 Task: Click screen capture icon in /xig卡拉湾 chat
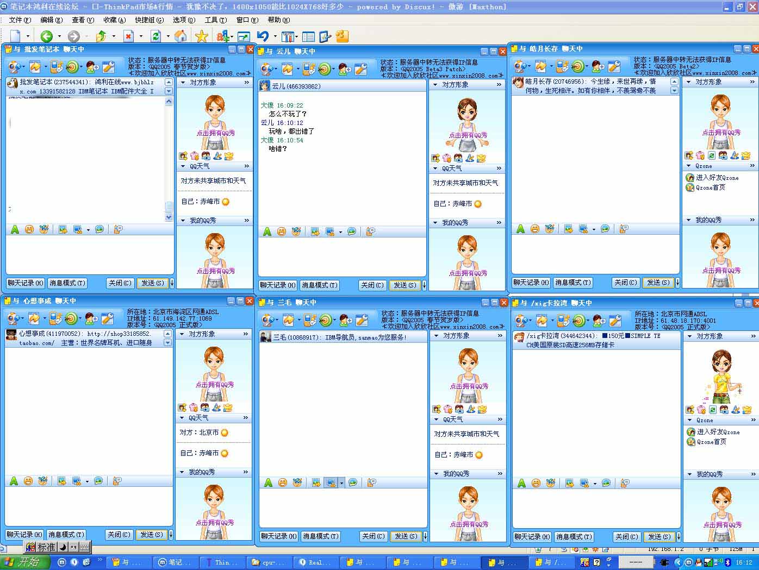tap(584, 483)
